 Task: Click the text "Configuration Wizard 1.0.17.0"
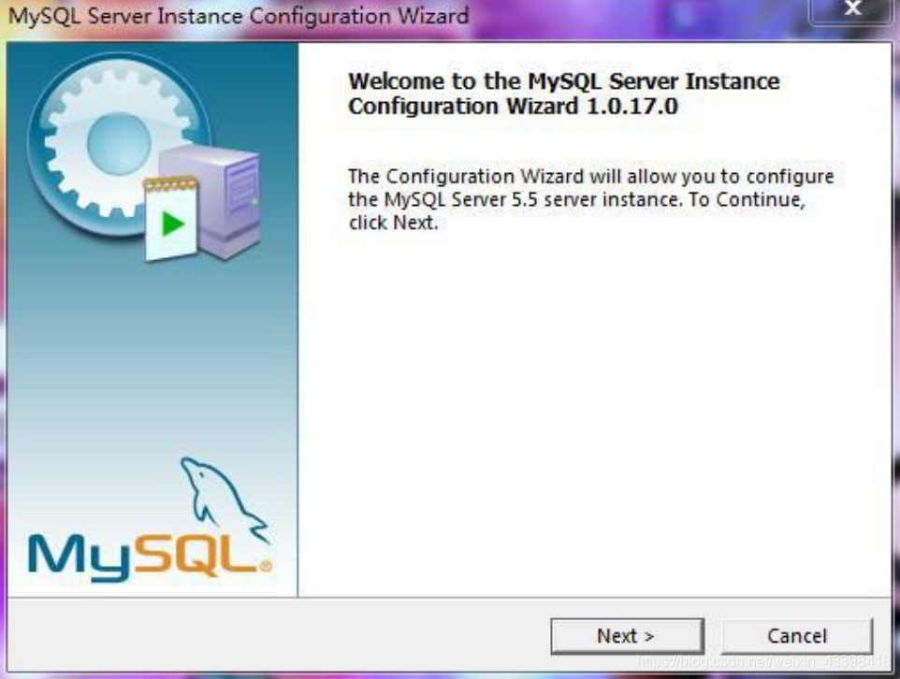point(513,107)
